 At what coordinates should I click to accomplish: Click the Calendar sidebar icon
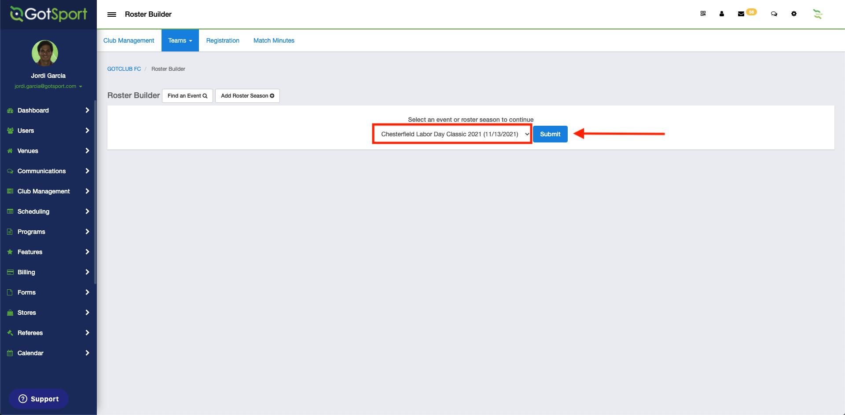(10, 353)
